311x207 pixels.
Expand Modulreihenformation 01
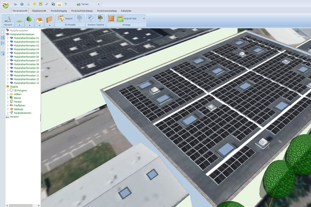[x=8, y=38]
